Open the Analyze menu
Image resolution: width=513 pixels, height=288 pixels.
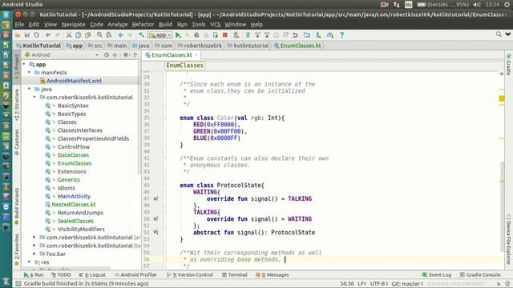coord(118,25)
